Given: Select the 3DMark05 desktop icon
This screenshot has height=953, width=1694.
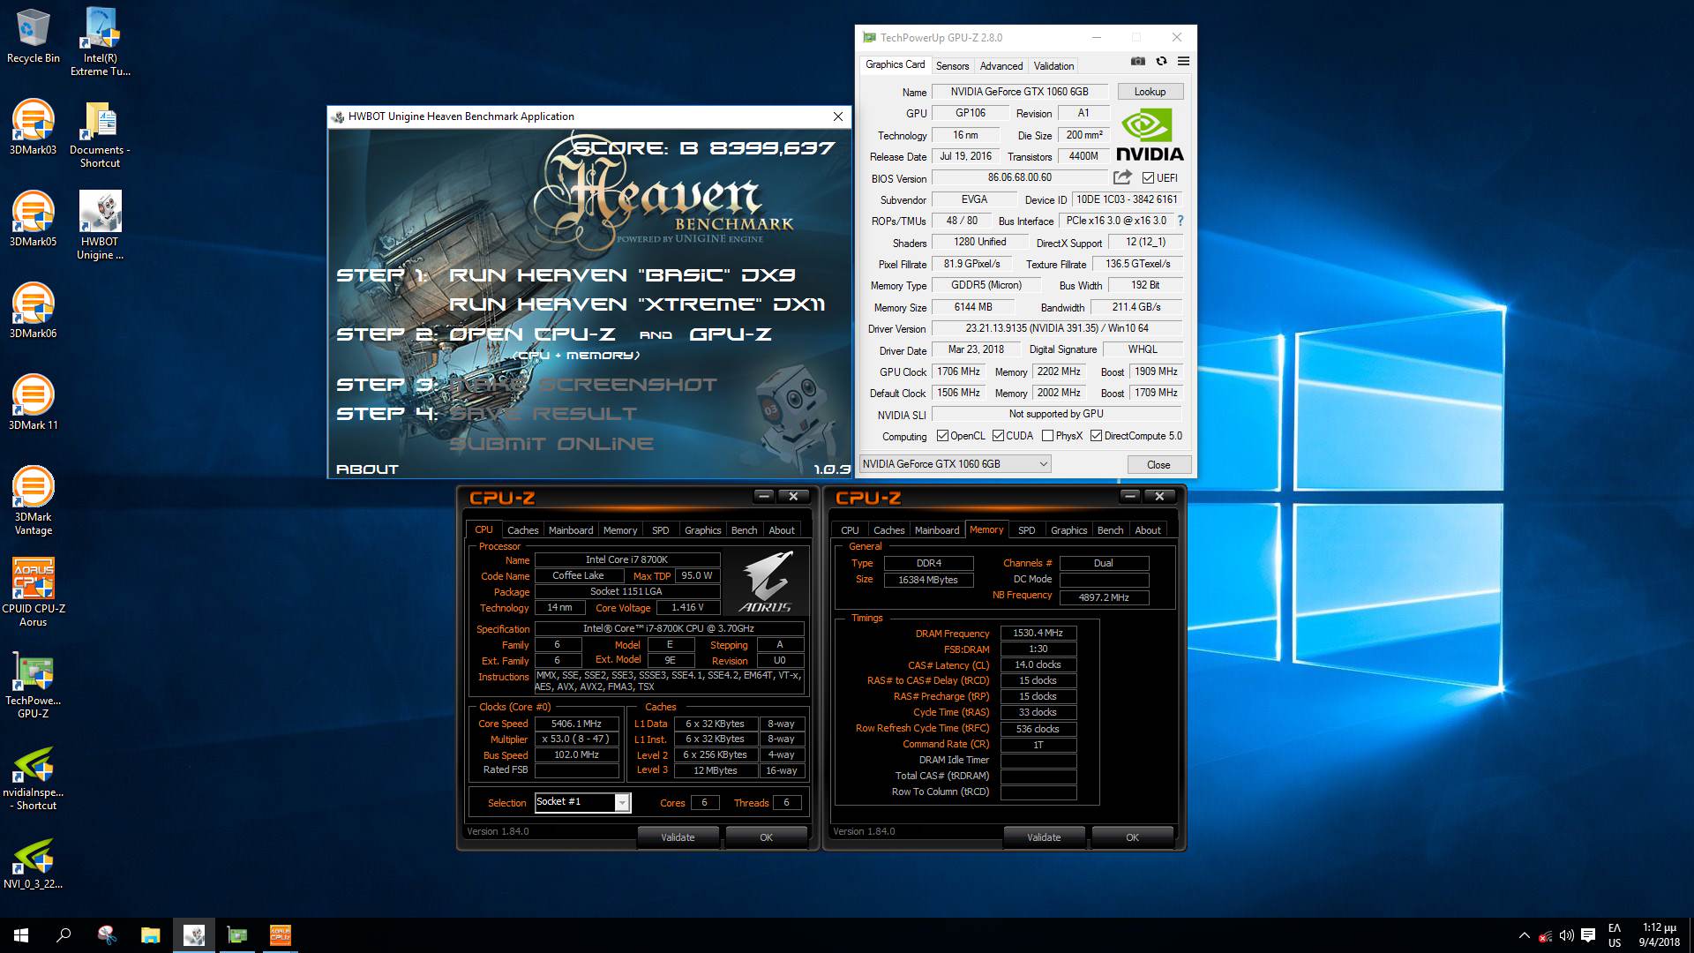Looking at the screenshot, I should coord(33,219).
